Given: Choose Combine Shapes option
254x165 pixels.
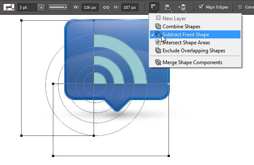Looking at the screenshot, I should click(x=195, y=27).
